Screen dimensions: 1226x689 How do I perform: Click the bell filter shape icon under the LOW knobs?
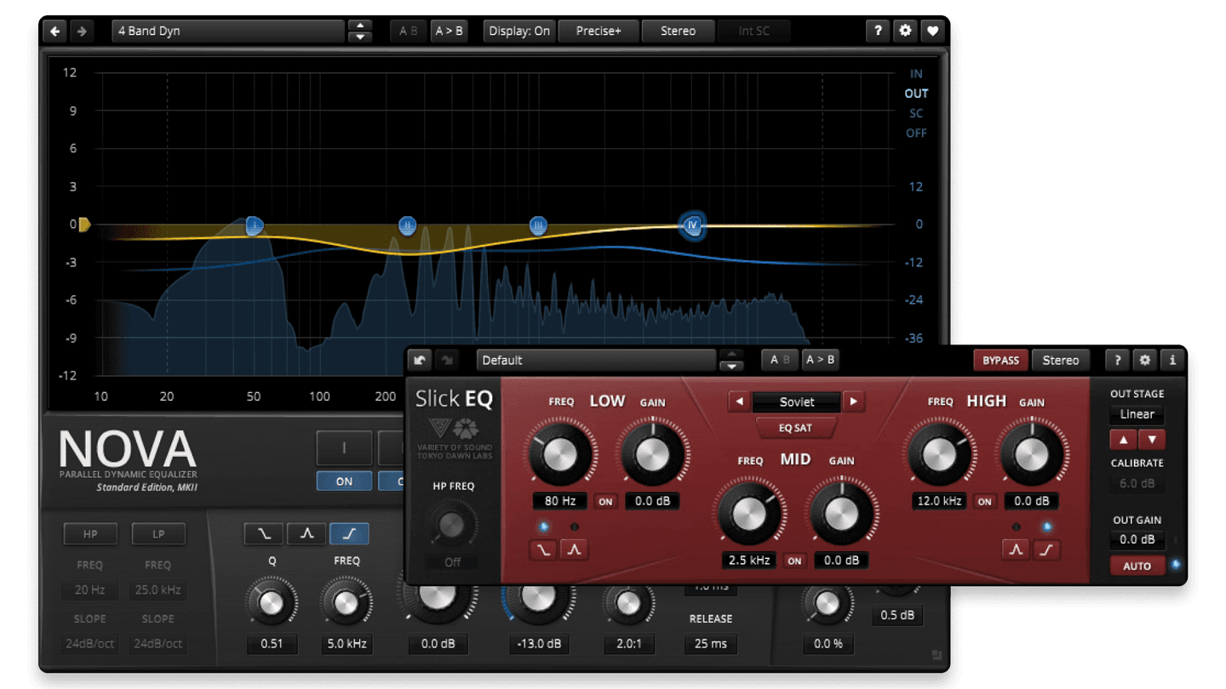pyautogui.click(x=575, y=549)
